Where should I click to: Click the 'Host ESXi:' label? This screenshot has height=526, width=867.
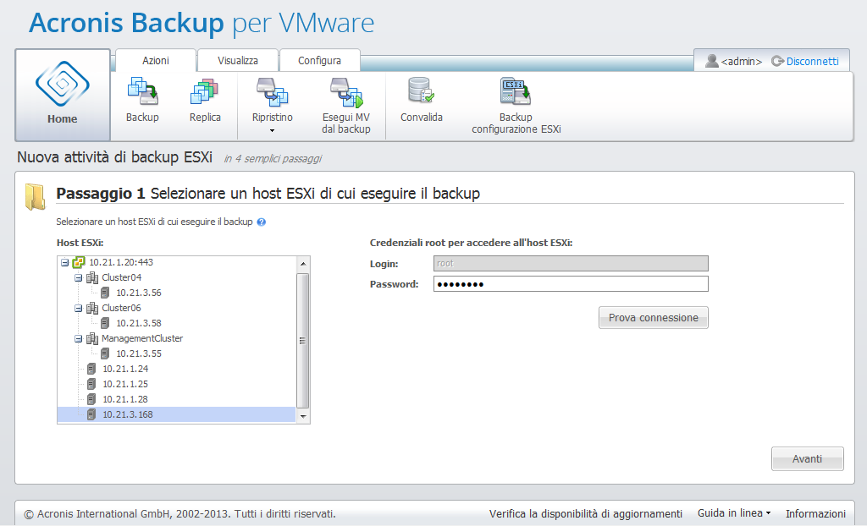80,243
